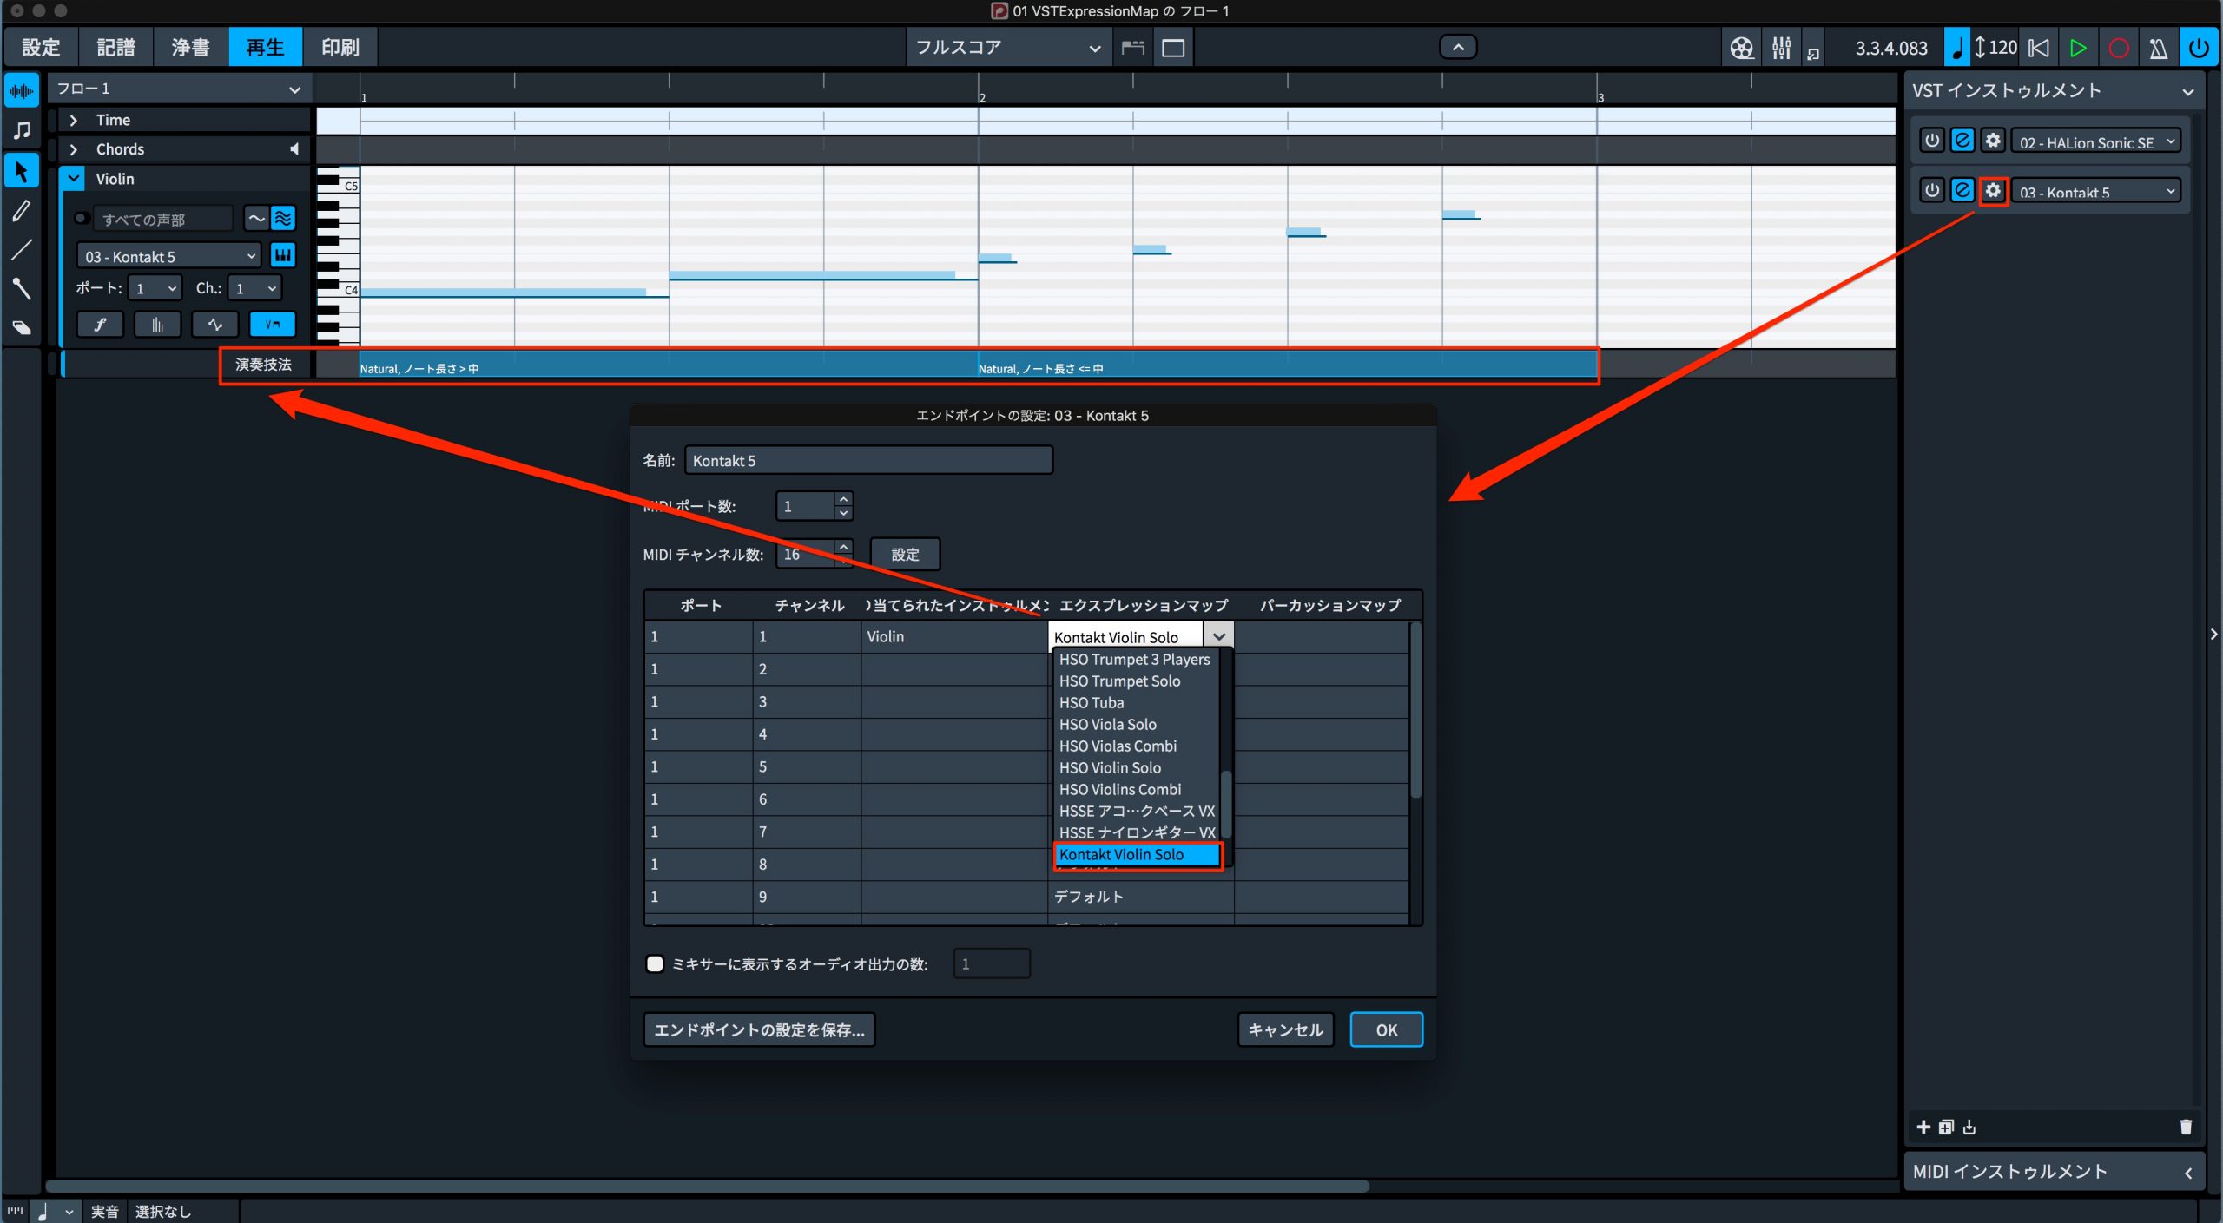
Task: Toggle the metronome click icon
Action: point(2159,48)
